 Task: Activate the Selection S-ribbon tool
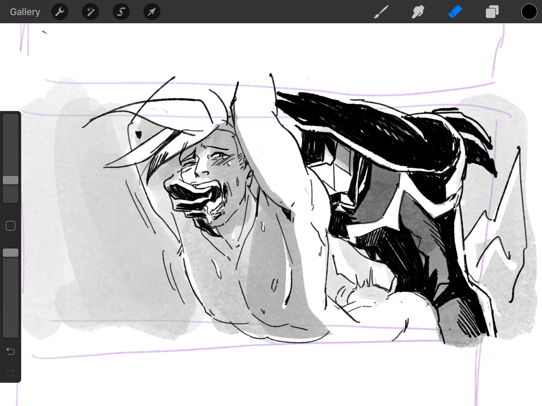(121, 12)
